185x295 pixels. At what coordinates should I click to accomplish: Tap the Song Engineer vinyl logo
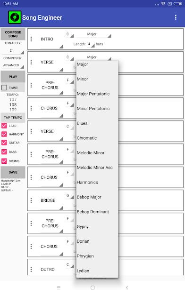(x=15, y=17)
